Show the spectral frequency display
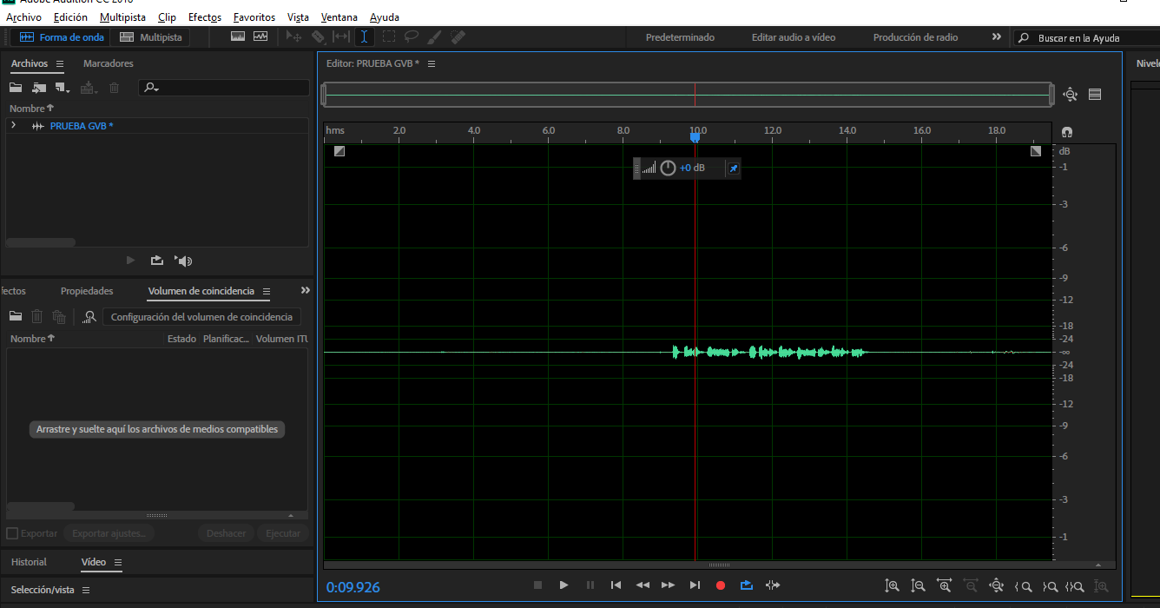 point(238,37)
